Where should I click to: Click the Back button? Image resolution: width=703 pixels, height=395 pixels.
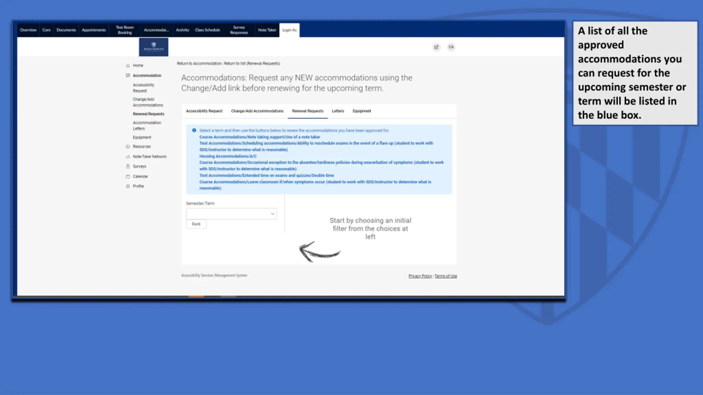196,224
